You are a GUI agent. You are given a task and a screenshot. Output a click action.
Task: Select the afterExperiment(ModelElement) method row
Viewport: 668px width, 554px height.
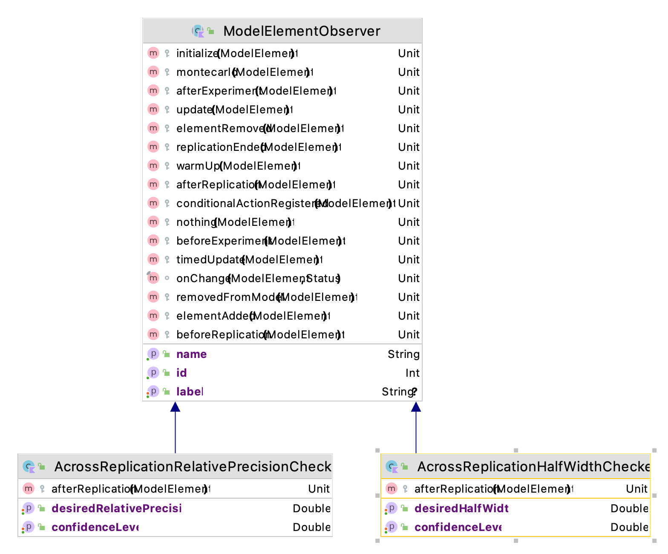(282, 91)
